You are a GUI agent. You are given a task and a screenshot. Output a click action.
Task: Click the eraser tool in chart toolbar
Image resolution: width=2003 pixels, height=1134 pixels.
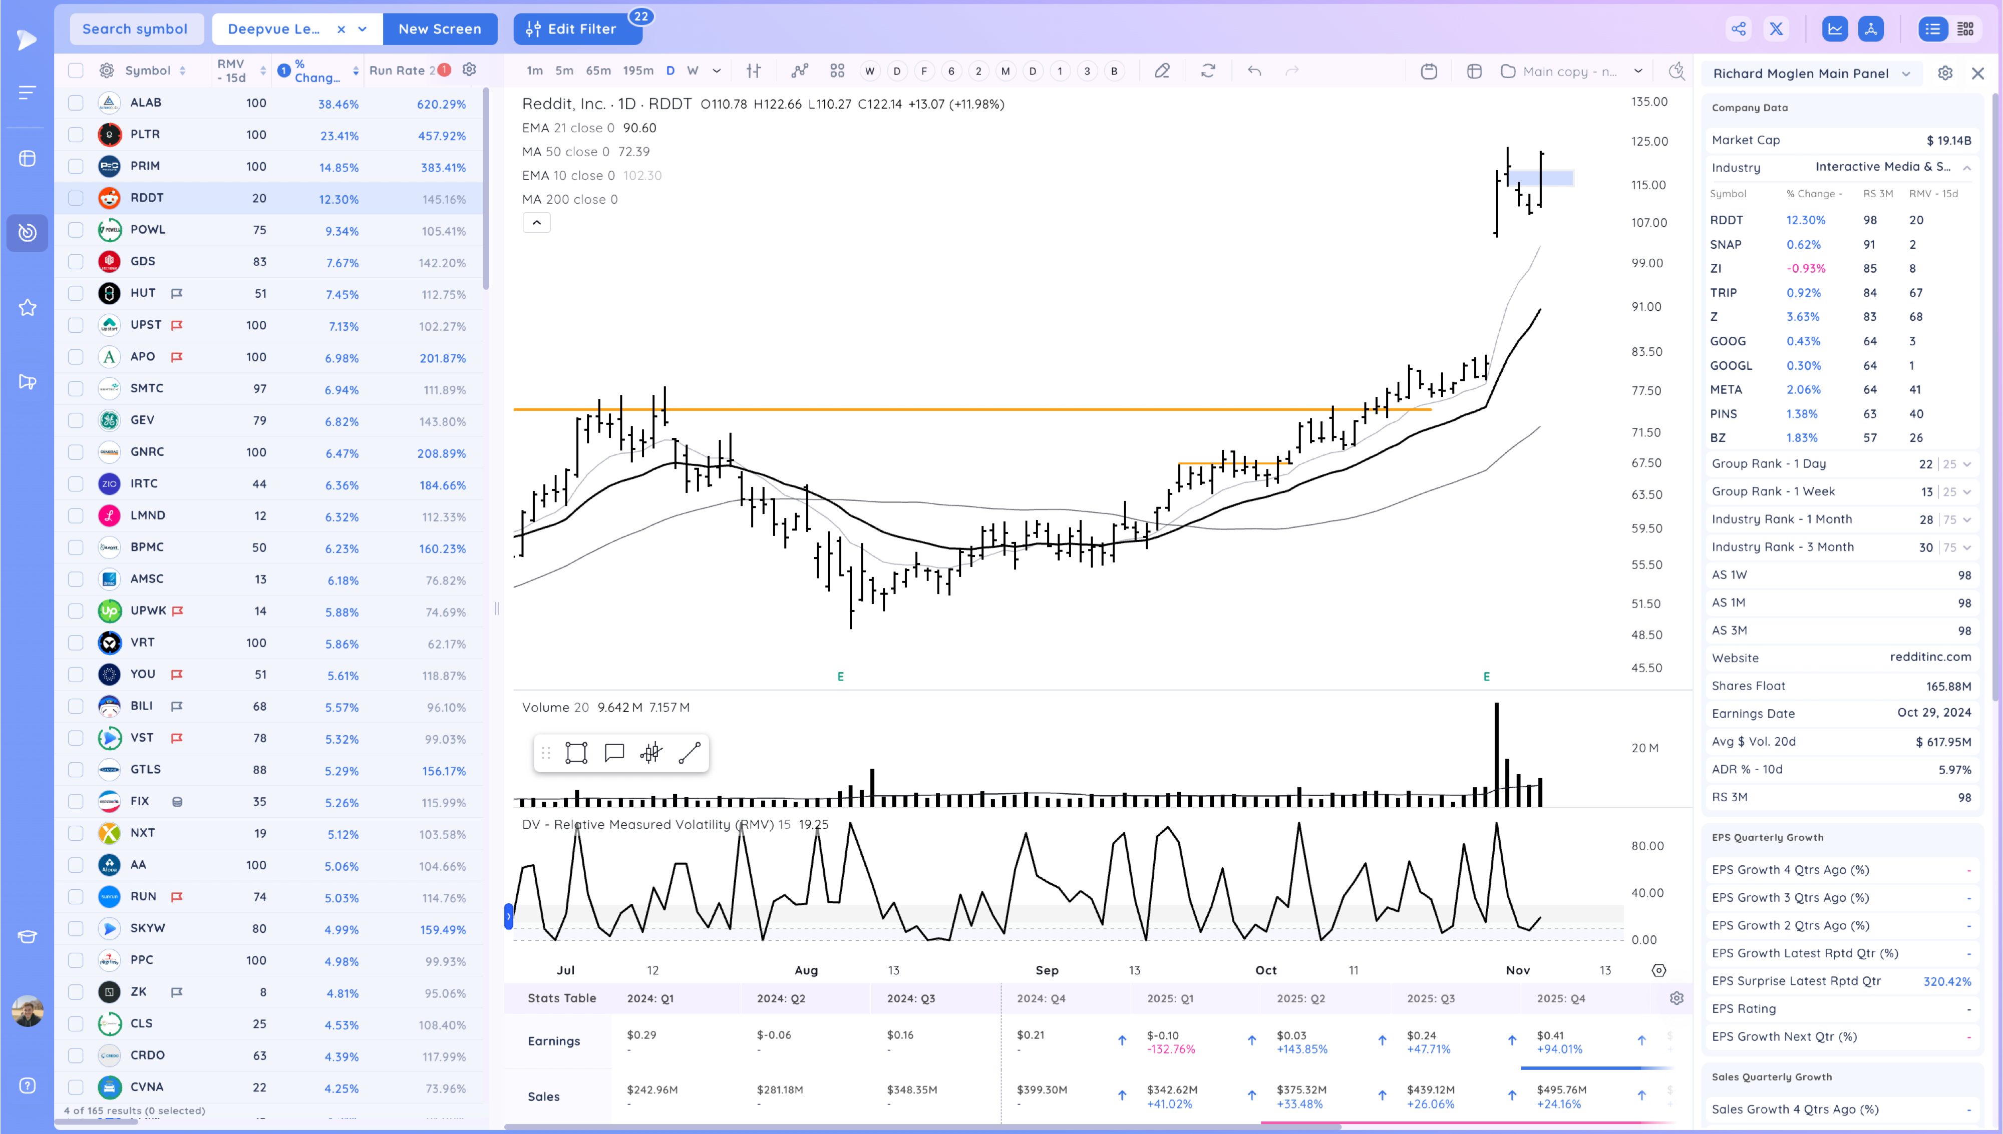click(x=1162, y=71)
